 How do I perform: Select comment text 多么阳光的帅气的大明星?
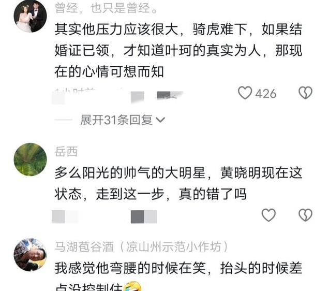coord(130,173)
